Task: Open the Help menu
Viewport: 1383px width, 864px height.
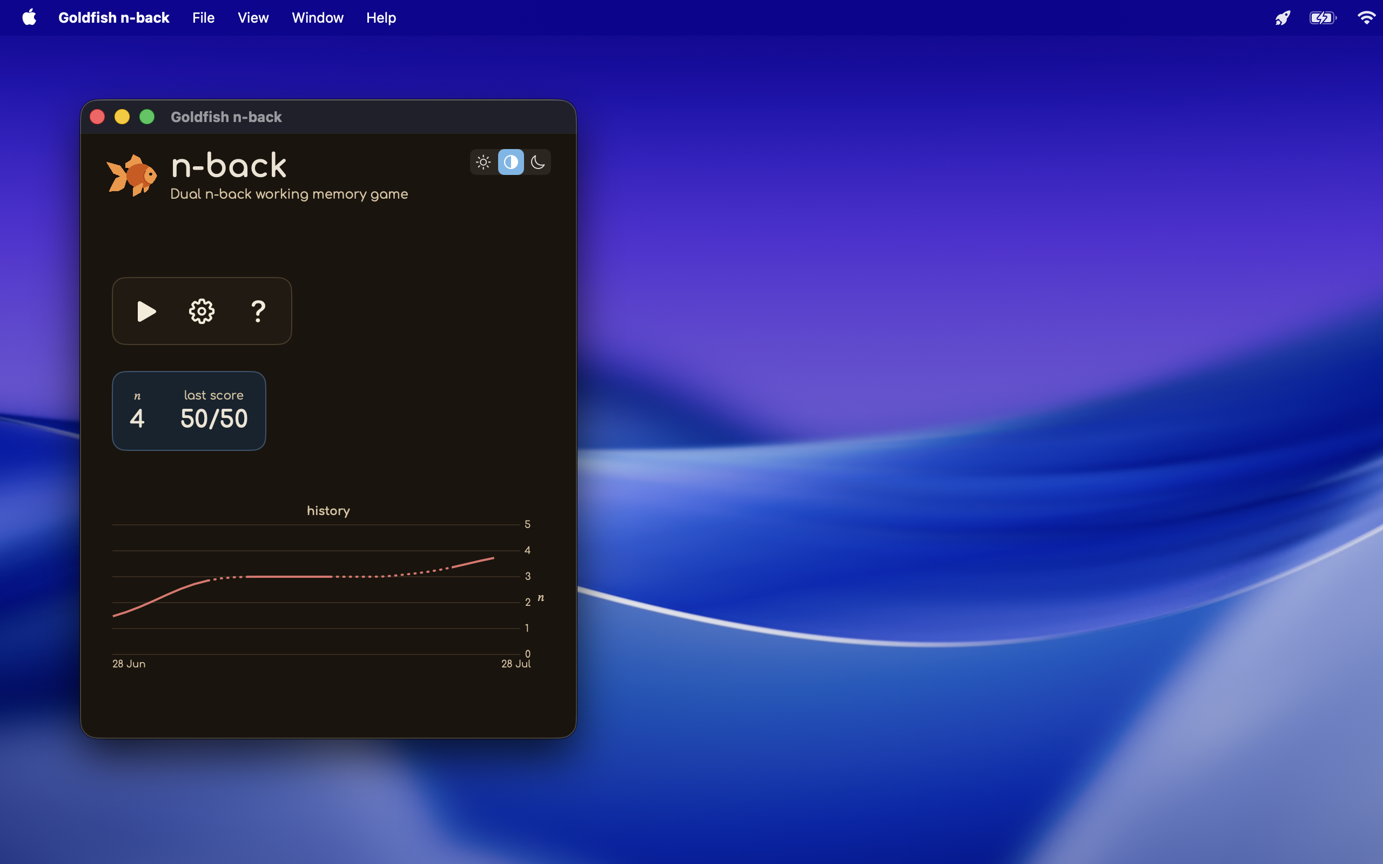Action: pyautogui.click(x=381, y=18)
